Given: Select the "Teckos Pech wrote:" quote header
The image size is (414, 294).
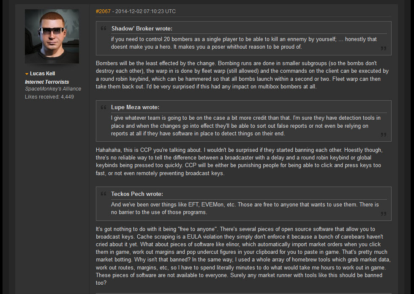Looking at the screenshot, I should tap(137, 194).
